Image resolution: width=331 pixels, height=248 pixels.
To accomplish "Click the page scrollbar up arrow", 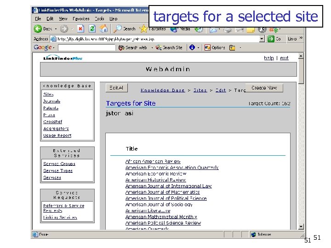I will [301, 56].
